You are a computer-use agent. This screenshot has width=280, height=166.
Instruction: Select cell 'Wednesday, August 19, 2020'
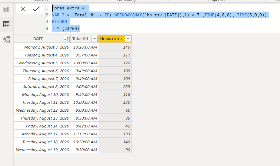coord(42,150)
